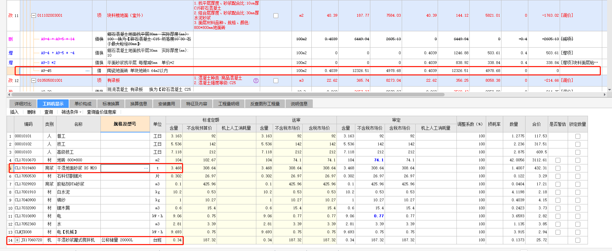Click 调整系数(%) column header
This screenshot has width=612, height=251.
(471, 124)
